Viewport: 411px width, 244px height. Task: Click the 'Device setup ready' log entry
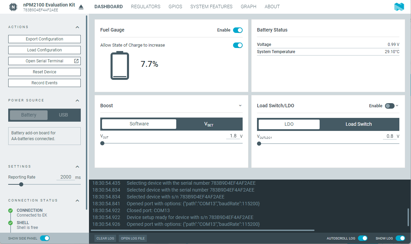click(x=190, y=217)
